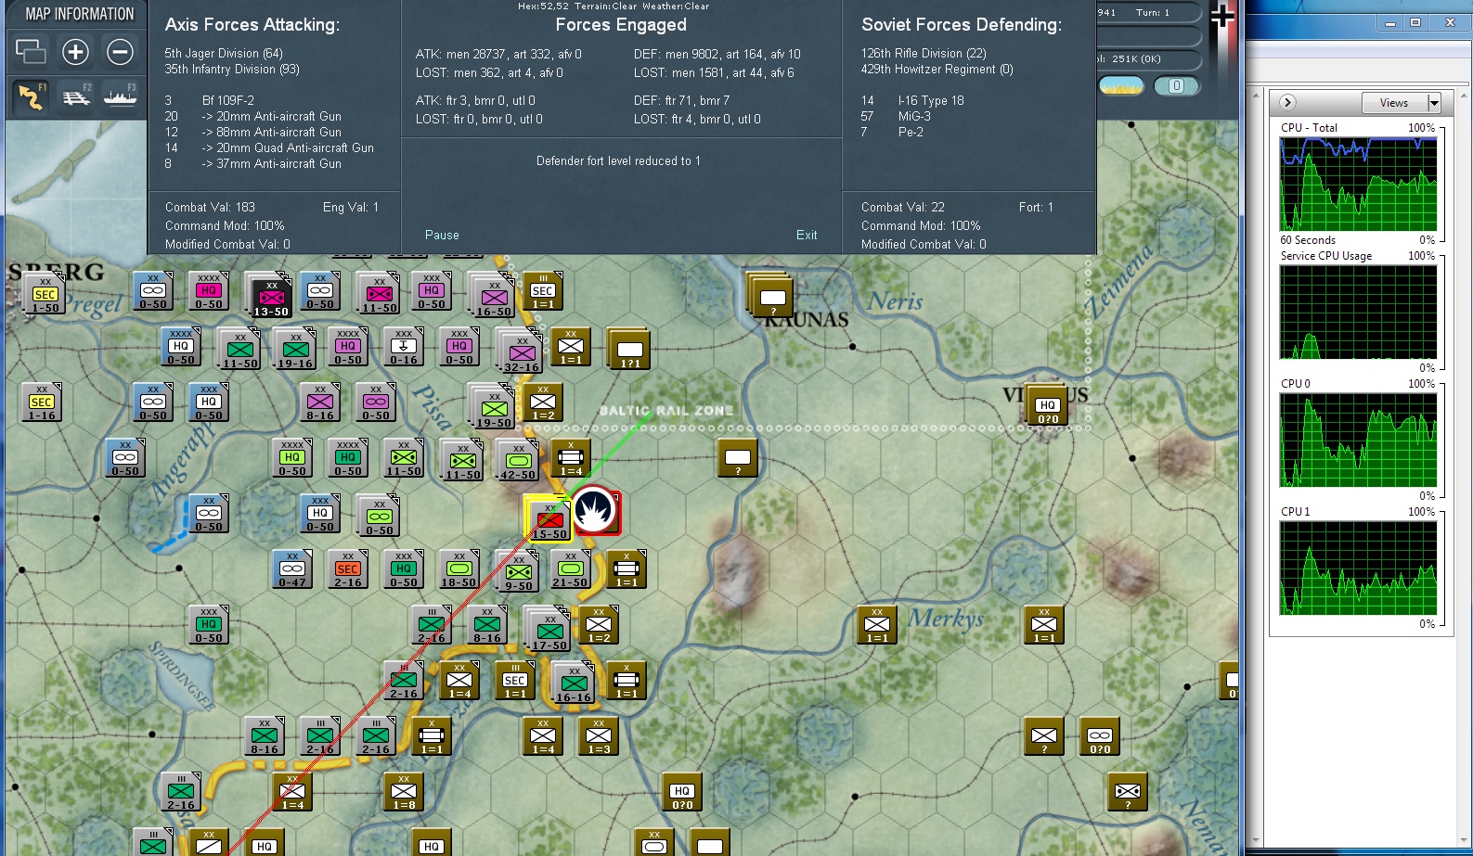Select the 0-47 air unit counter
Viewport: 1473px width, 856px height.
[x=292, y=569]
